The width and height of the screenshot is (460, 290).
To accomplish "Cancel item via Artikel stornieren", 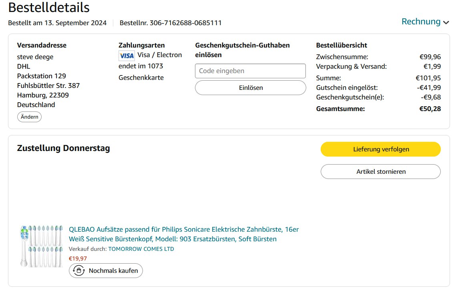I will point(380,172).
